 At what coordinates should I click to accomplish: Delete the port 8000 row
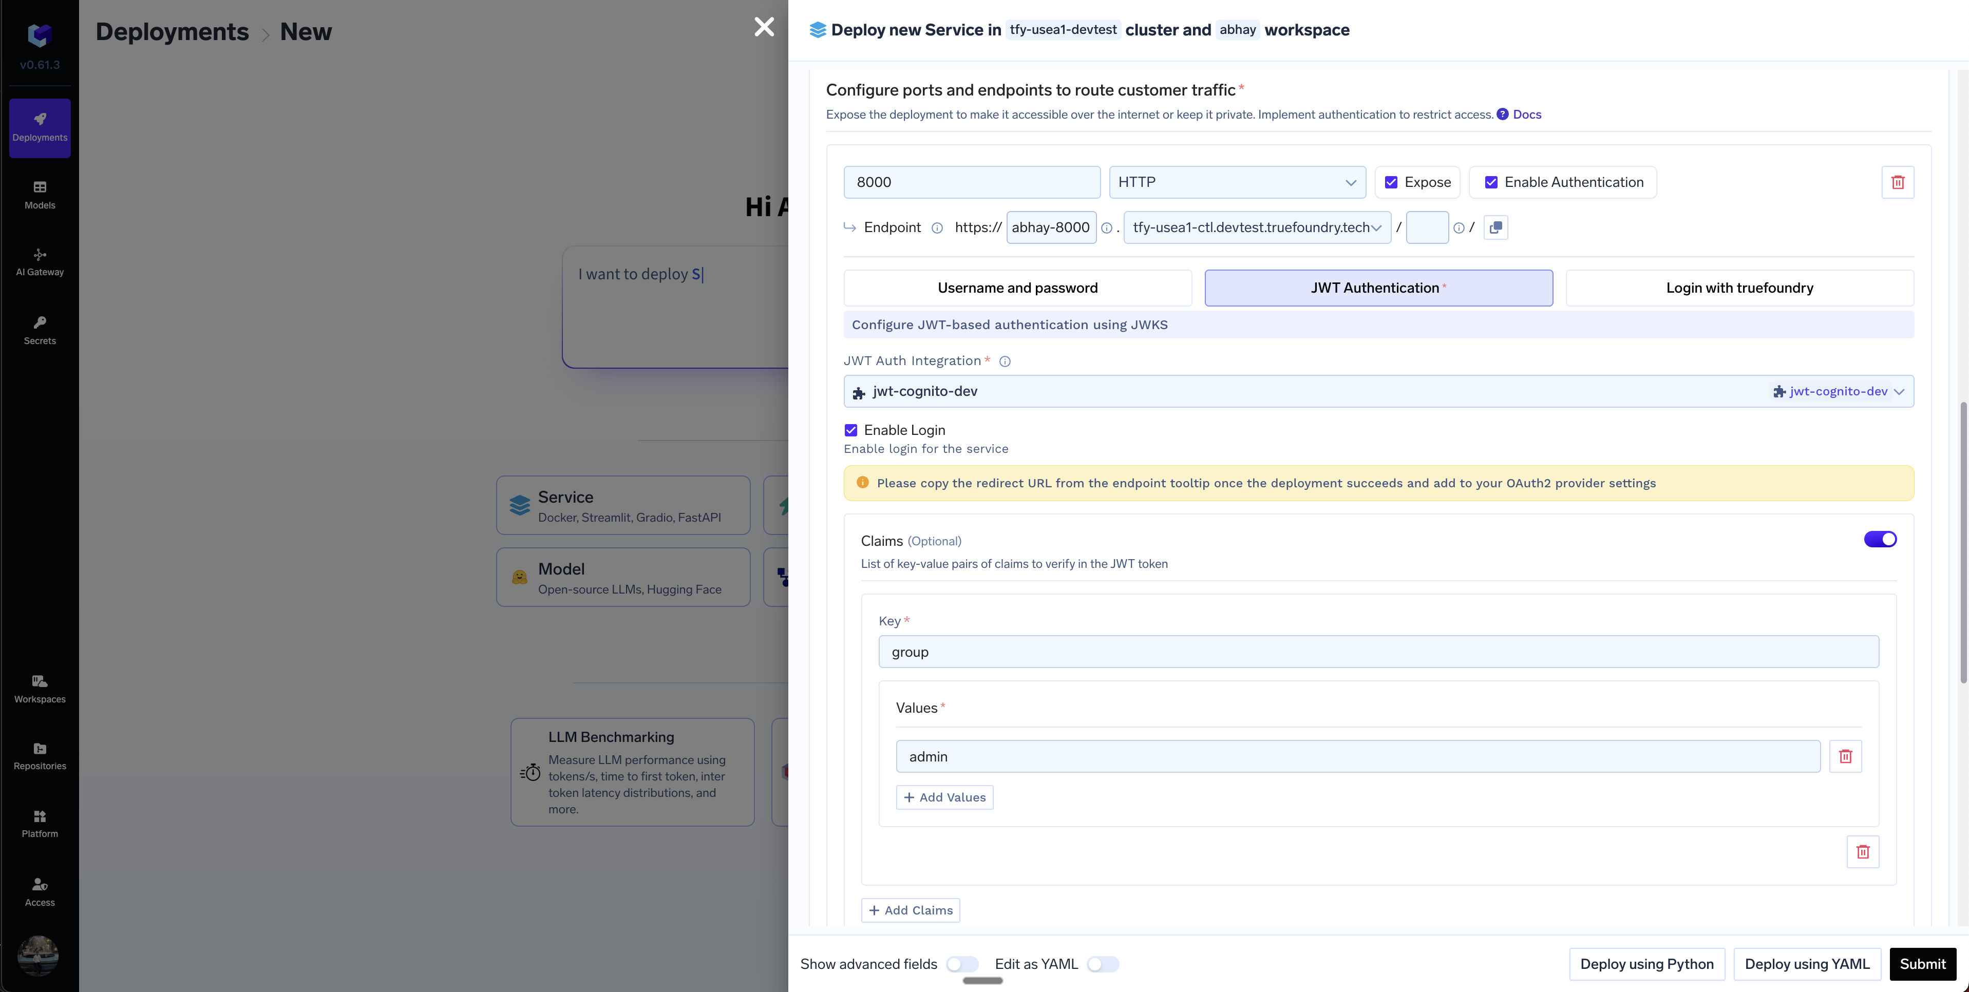[x=1897, y=182]
